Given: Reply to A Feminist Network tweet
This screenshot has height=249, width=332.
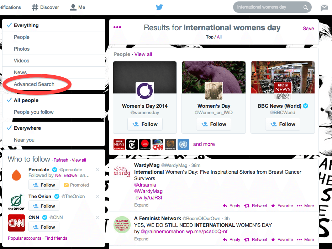Looking at the screenshot, I should pos(231,240).
